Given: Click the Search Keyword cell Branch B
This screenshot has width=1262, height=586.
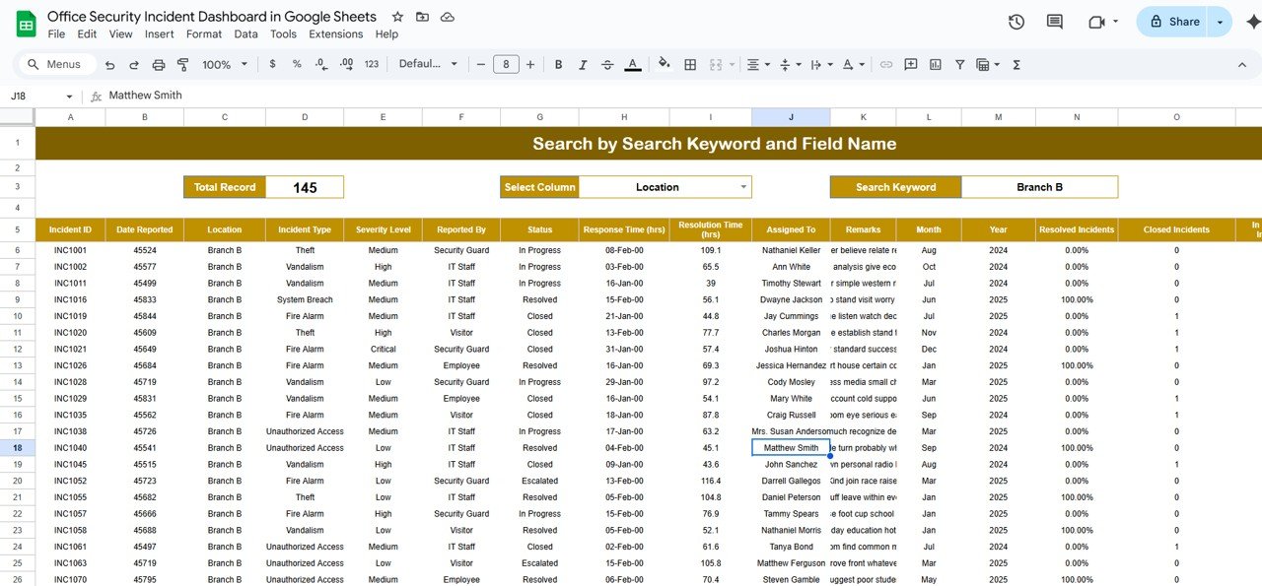Looking at the screenshot, I should (1039, 187).
